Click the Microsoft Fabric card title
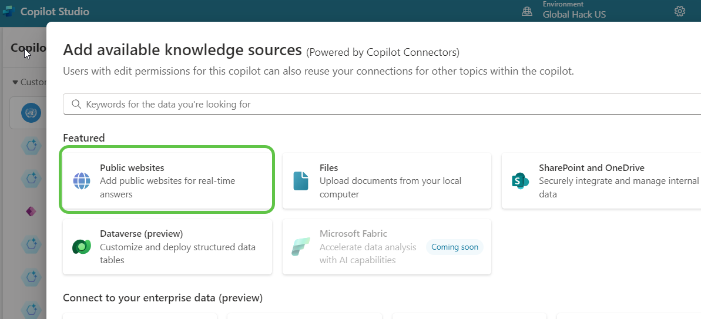This screenshot has height=319, width=701. coord(353,234)
